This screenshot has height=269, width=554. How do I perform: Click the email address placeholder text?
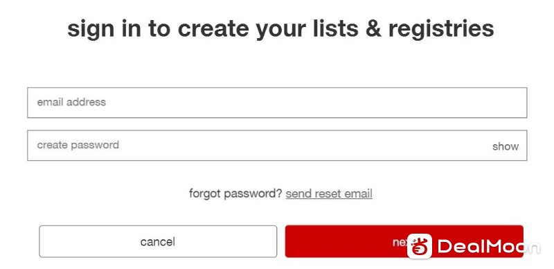[71, 102]
